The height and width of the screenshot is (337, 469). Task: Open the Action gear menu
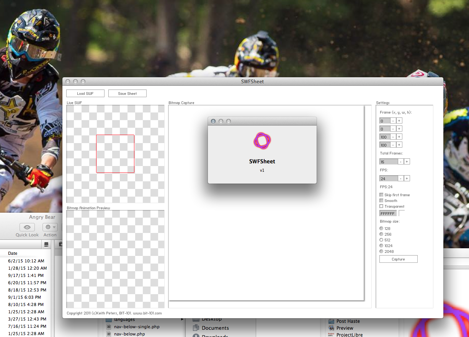click(x=50, y=227)
